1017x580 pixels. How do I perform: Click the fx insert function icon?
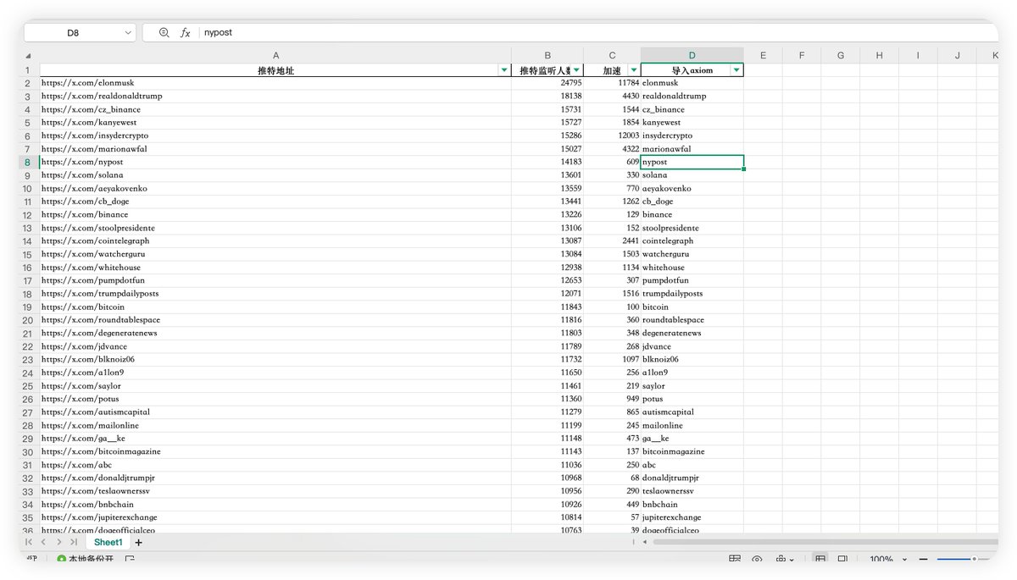point(185,32)
